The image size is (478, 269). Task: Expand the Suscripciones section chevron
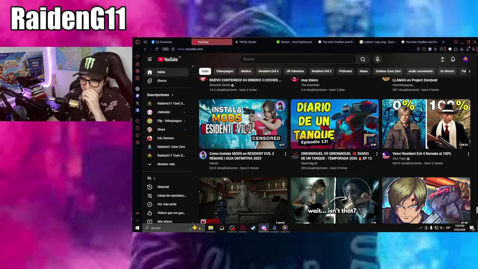[x=172, y=95]
